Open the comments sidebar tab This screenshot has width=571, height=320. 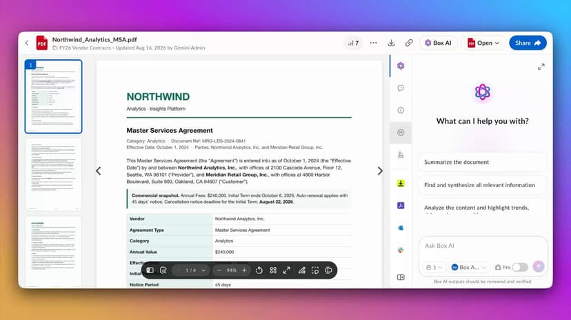401,88
